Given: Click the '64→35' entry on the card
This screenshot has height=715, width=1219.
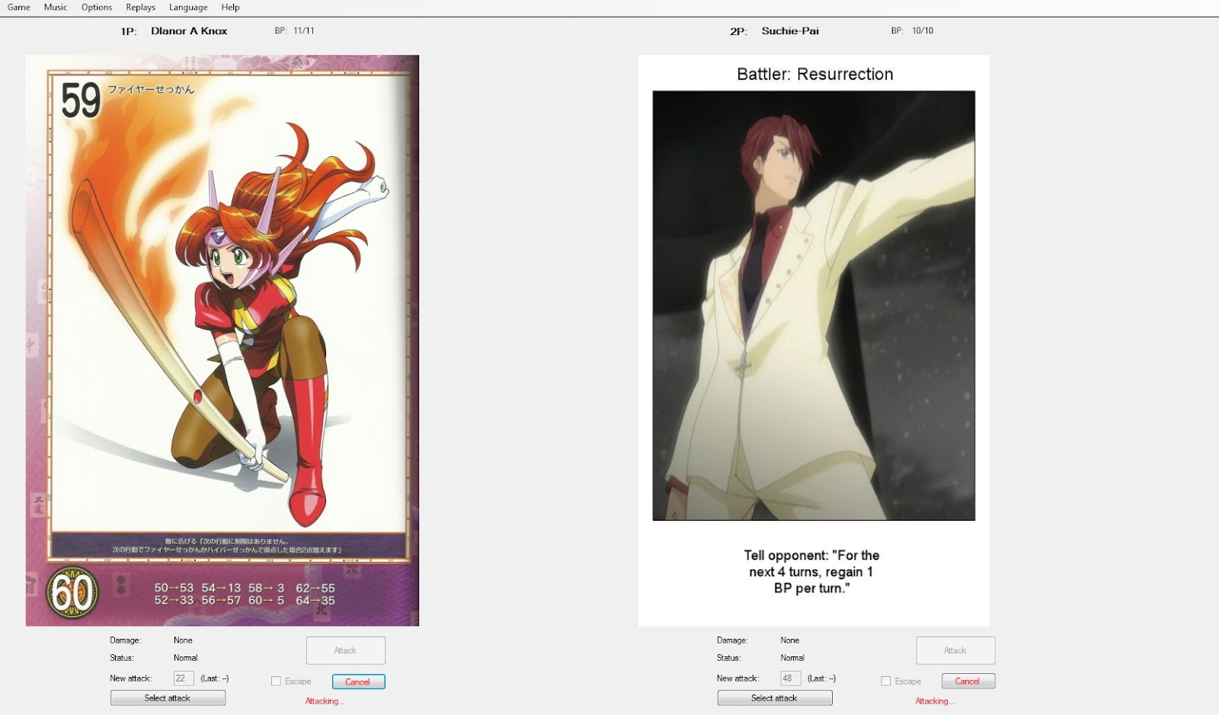Looking at the screenshot, I should tap(315, 600).
